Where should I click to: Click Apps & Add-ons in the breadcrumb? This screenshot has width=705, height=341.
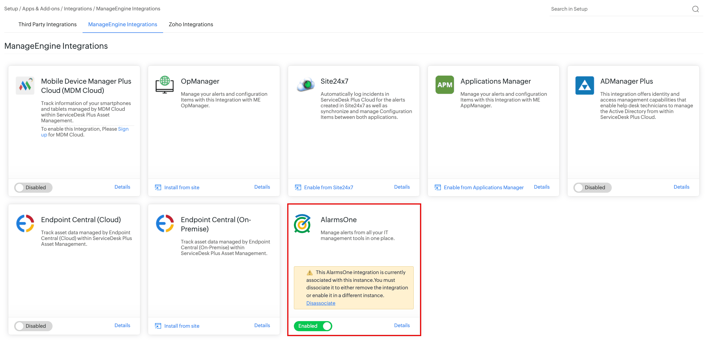coord(41,9)
